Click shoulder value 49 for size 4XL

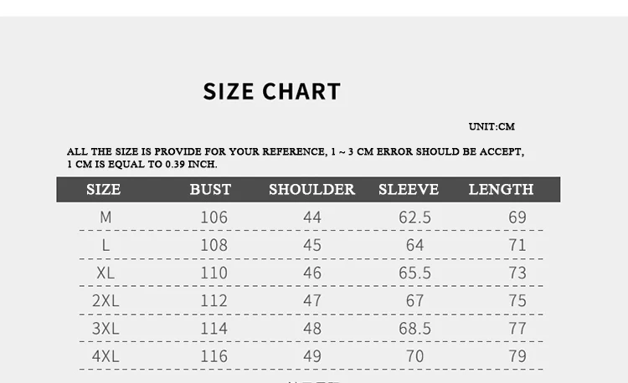(312, 356)
